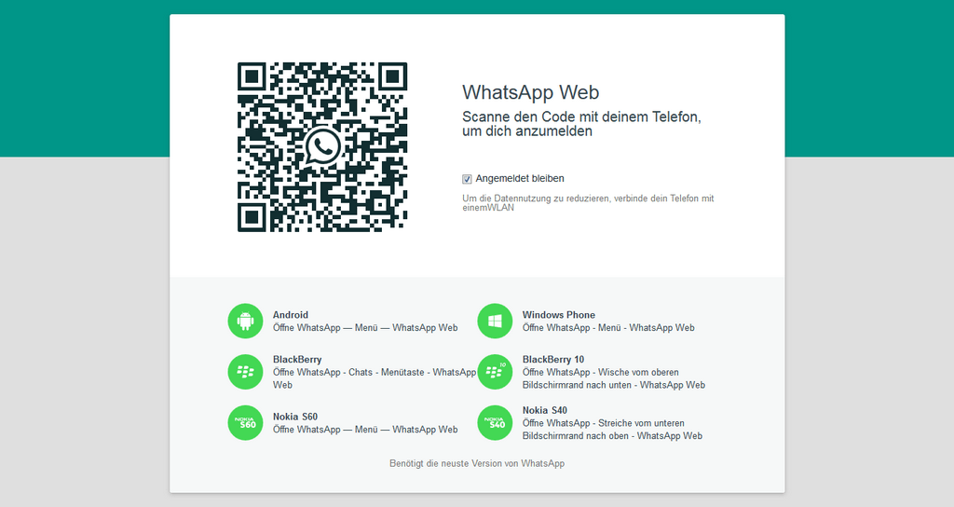The height and width of the screenshot is (507, 954).
Task: Click the WhatsApp Web heading
Action: (530, 92)
